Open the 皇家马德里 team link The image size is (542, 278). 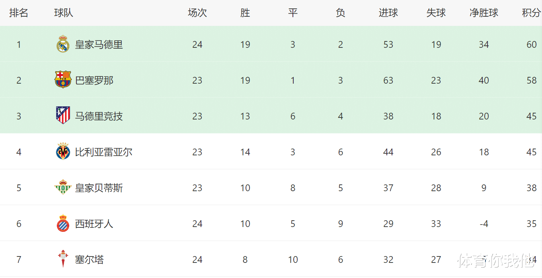99,45
